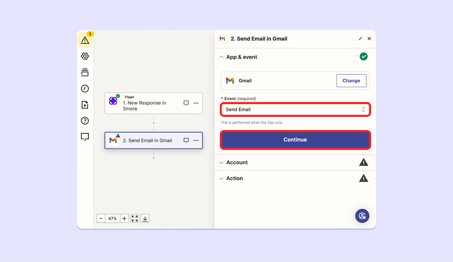This screenshot has width=453, height=262.
Task: Click Gmail icon in panel header
Action: (x=223, y=39)
